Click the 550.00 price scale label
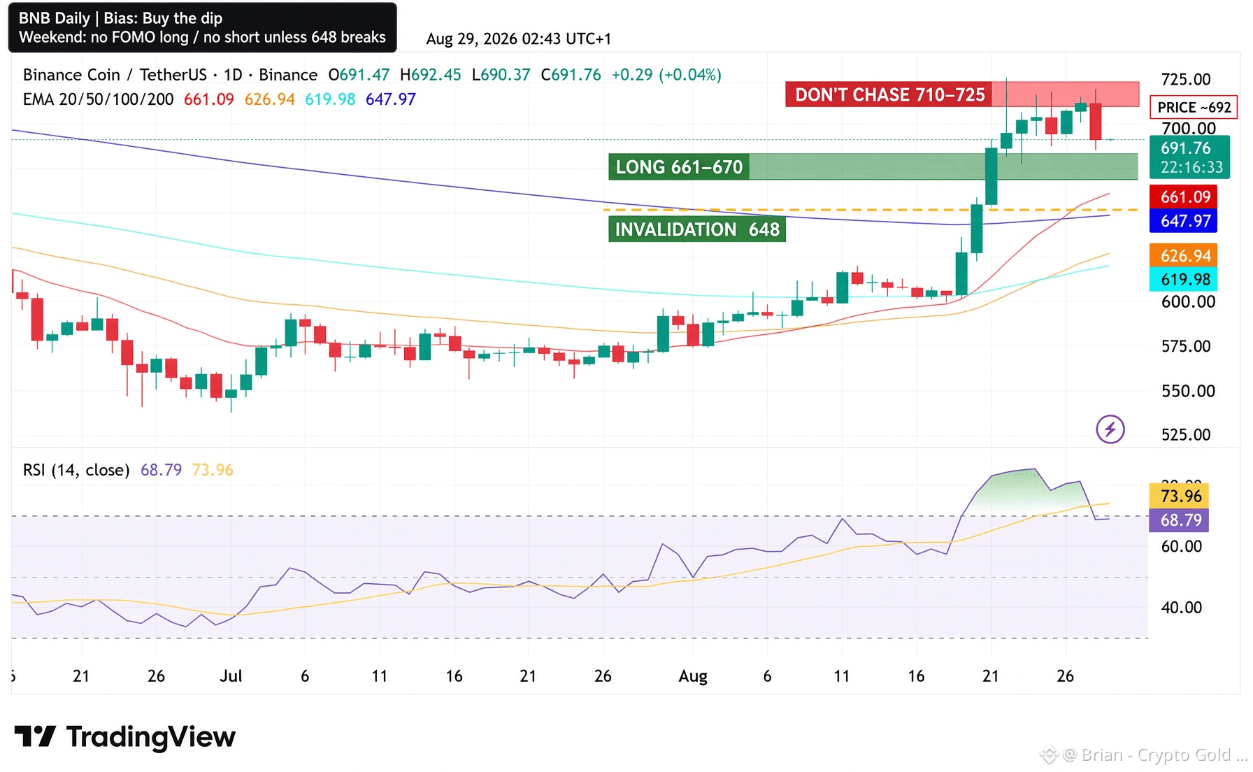 1189,391
